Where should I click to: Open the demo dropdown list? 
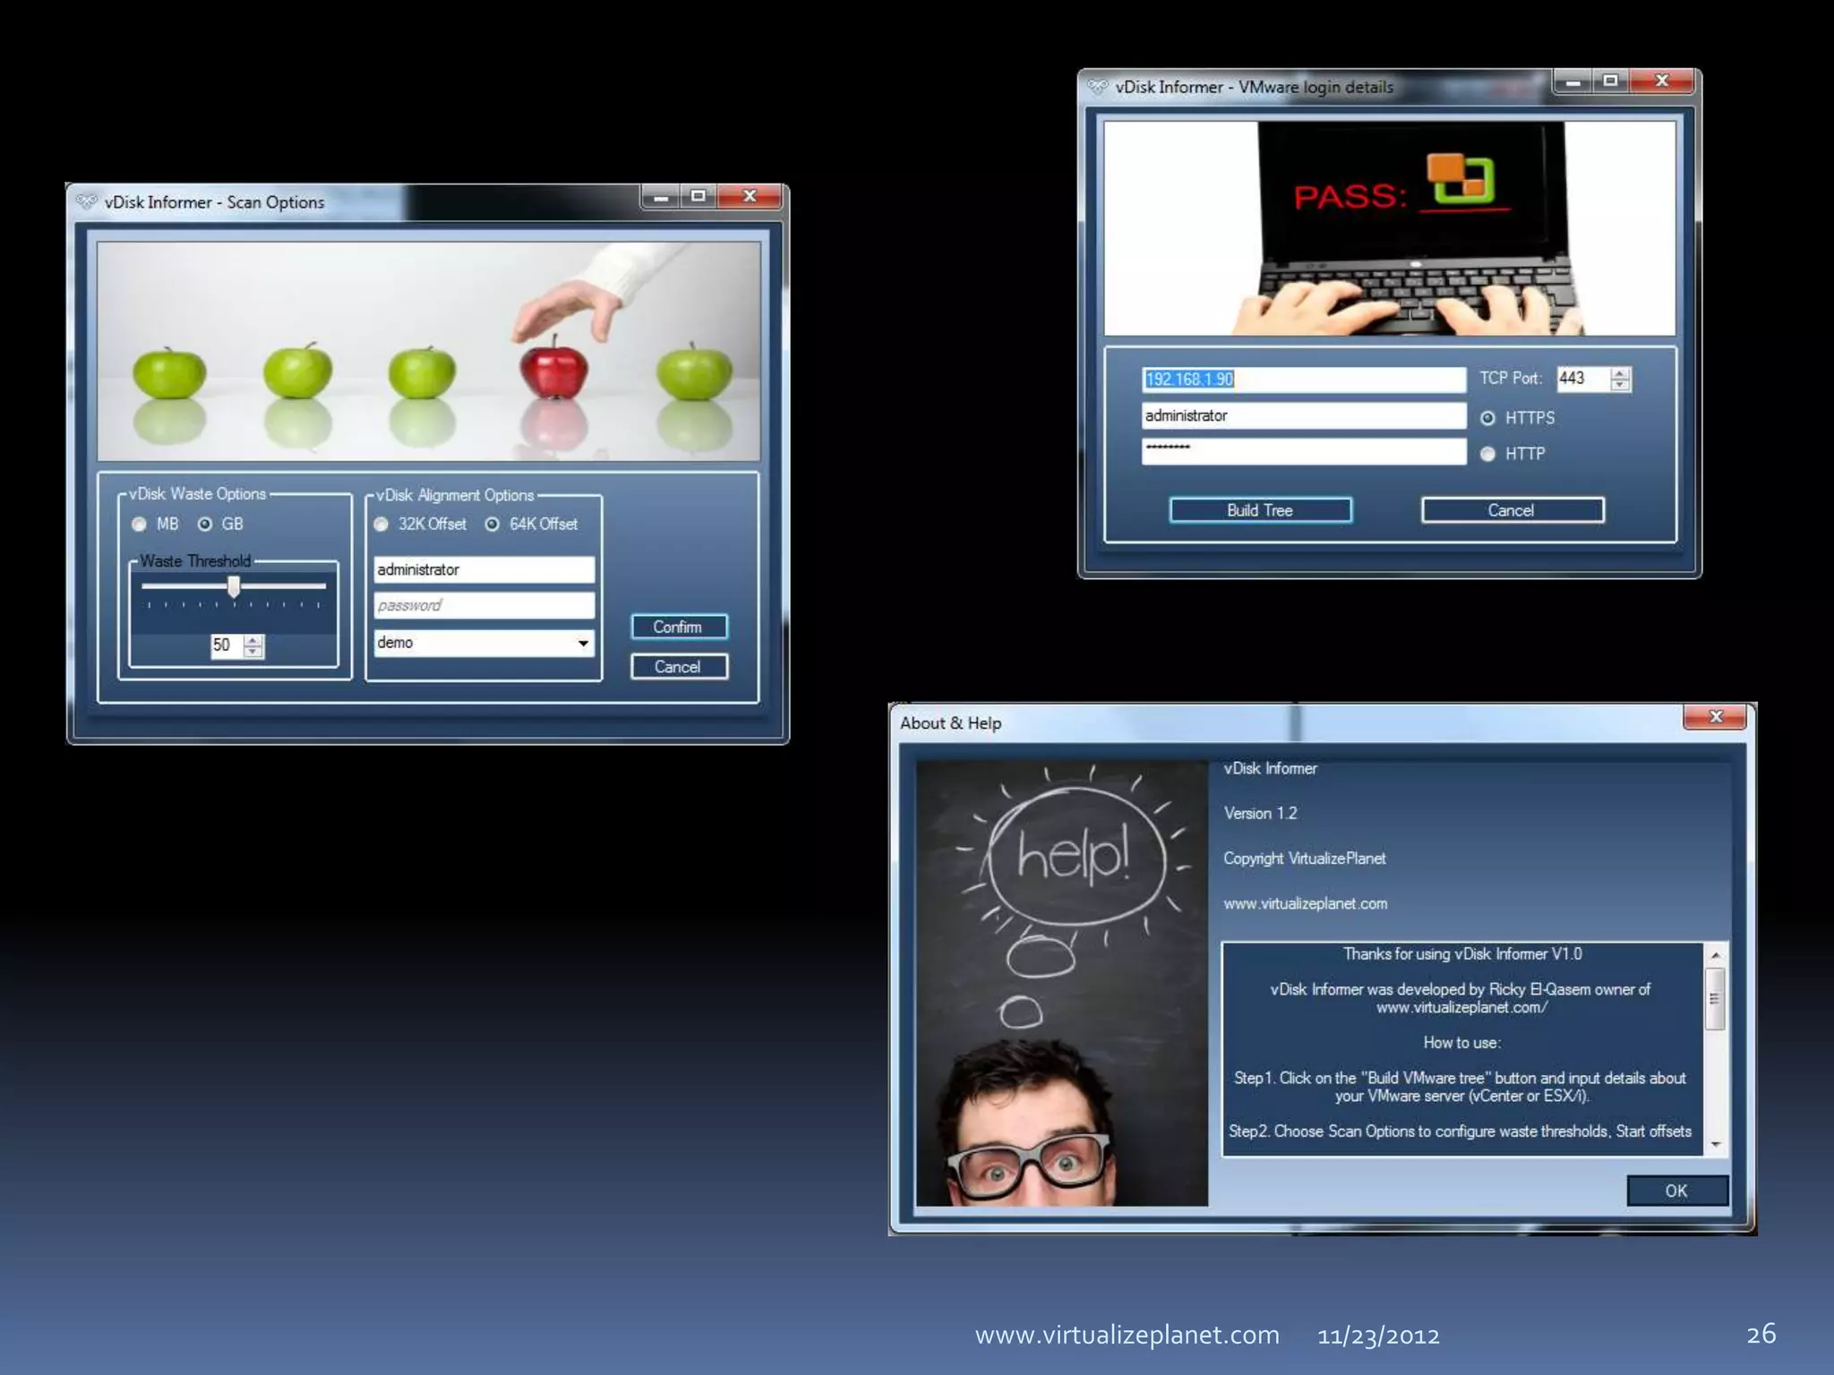pos(583,643)
